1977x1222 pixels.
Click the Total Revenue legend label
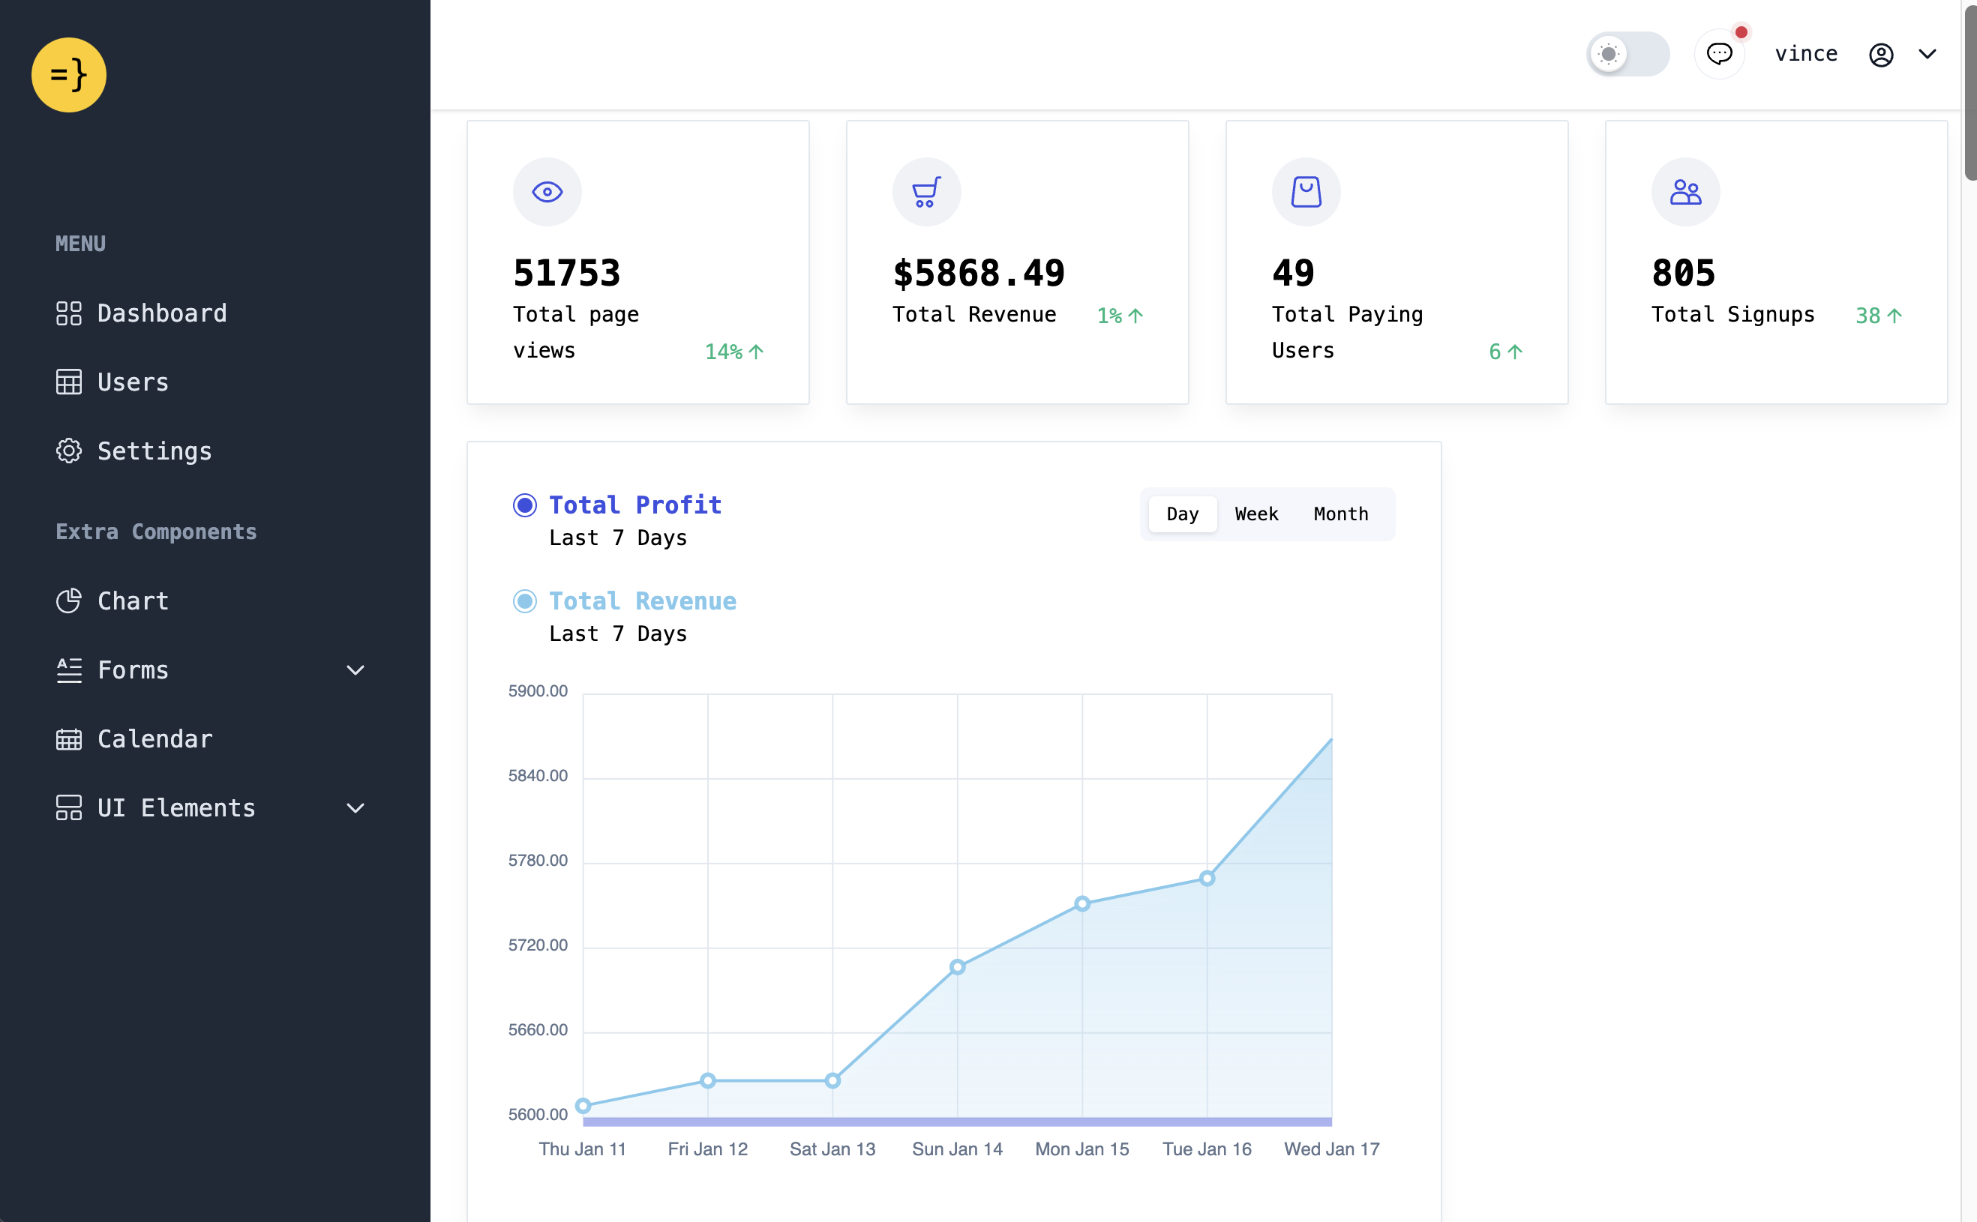coord(643,601)
